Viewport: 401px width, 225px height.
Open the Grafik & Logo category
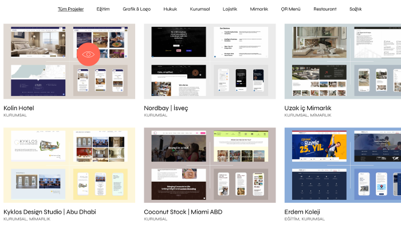[x=136, y=9]
